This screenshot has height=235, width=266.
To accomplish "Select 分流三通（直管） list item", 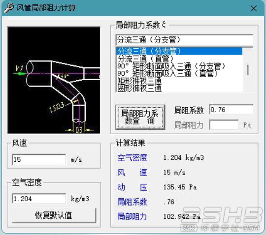I will click(x=179, y=59).
